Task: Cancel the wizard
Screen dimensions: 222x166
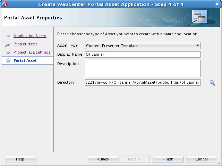Action: (202, 159)
